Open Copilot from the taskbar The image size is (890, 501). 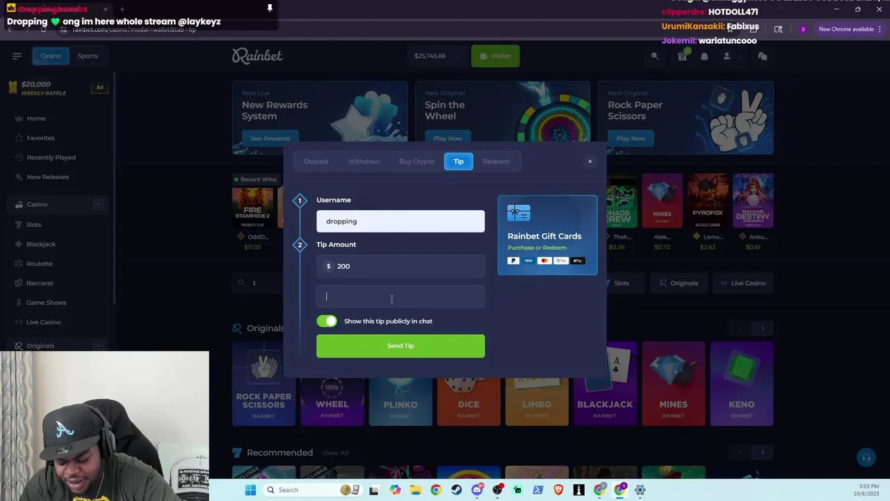click(395, 490)
